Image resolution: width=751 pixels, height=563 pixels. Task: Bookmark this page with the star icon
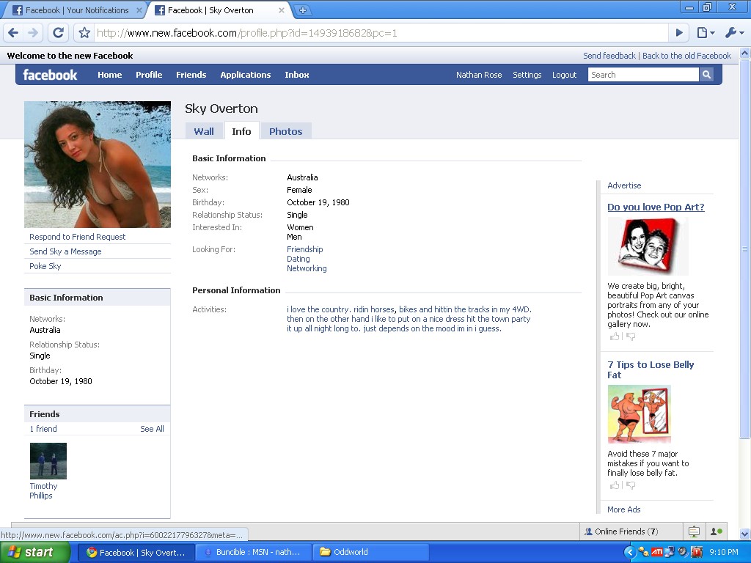point(84,32)
